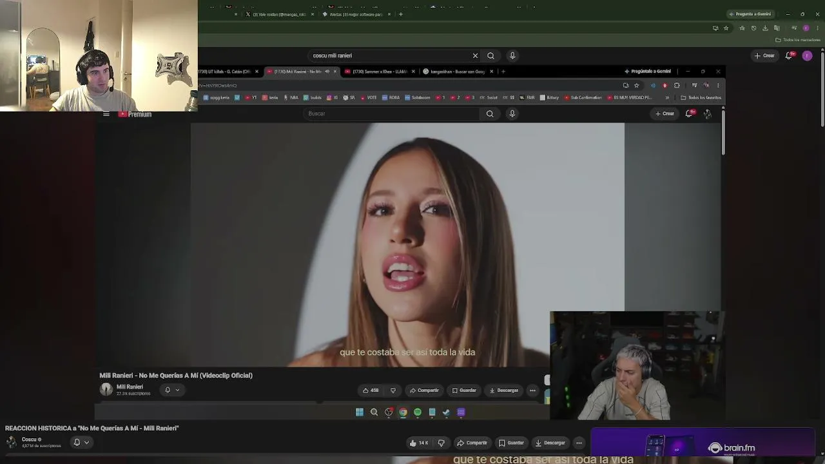Click the YouTube Premium logo

[135, 114]
